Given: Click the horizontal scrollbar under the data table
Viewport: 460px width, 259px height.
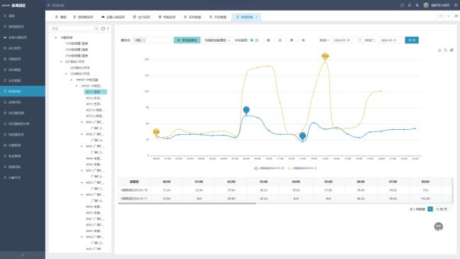Looking at the screenshot, I should (x=187, y=203).
